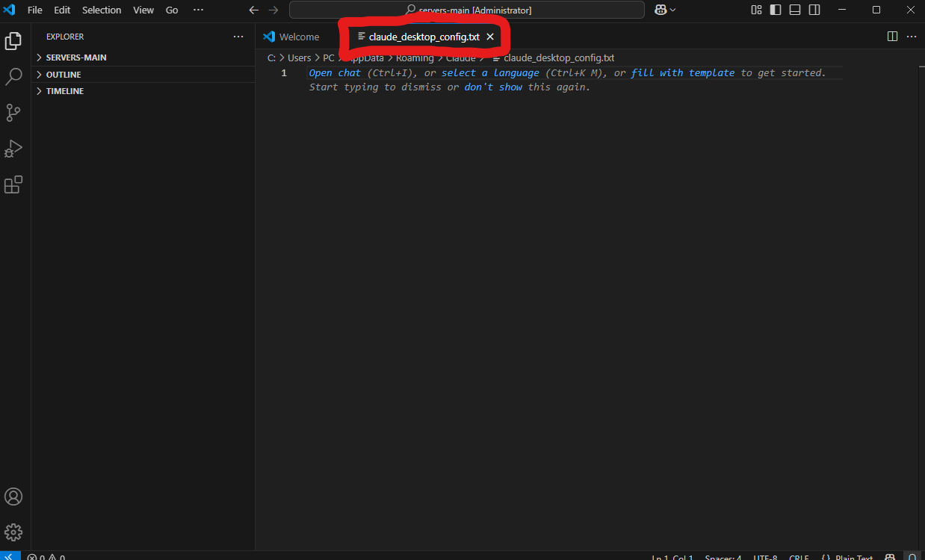Viewport: 925px width, 560px height.
Task: Open the Copilot chat icon in title bar
Action: [x=661, y=10]
